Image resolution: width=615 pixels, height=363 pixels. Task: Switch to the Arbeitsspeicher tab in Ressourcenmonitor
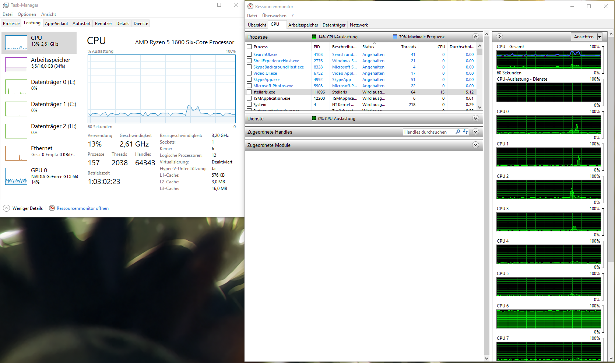point(303,25)
